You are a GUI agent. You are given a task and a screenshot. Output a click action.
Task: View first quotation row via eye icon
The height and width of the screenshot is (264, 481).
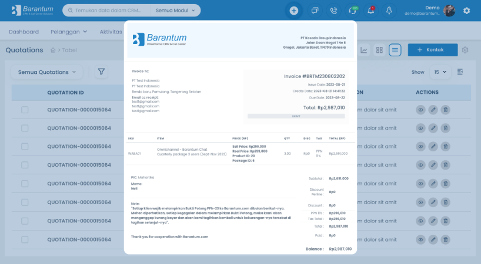tap(420, 110)
